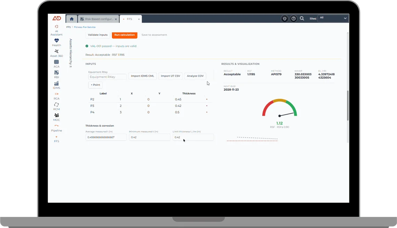Click the Acceptable result value
The image size is (397, 228).
pos(232,74)
